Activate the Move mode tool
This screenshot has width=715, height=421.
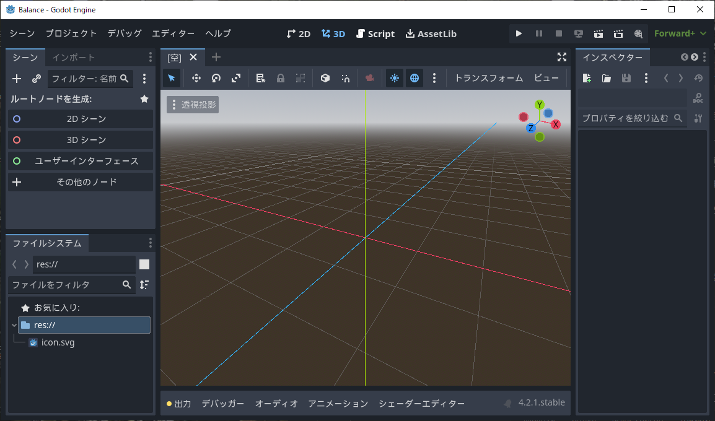click(196, 78)
